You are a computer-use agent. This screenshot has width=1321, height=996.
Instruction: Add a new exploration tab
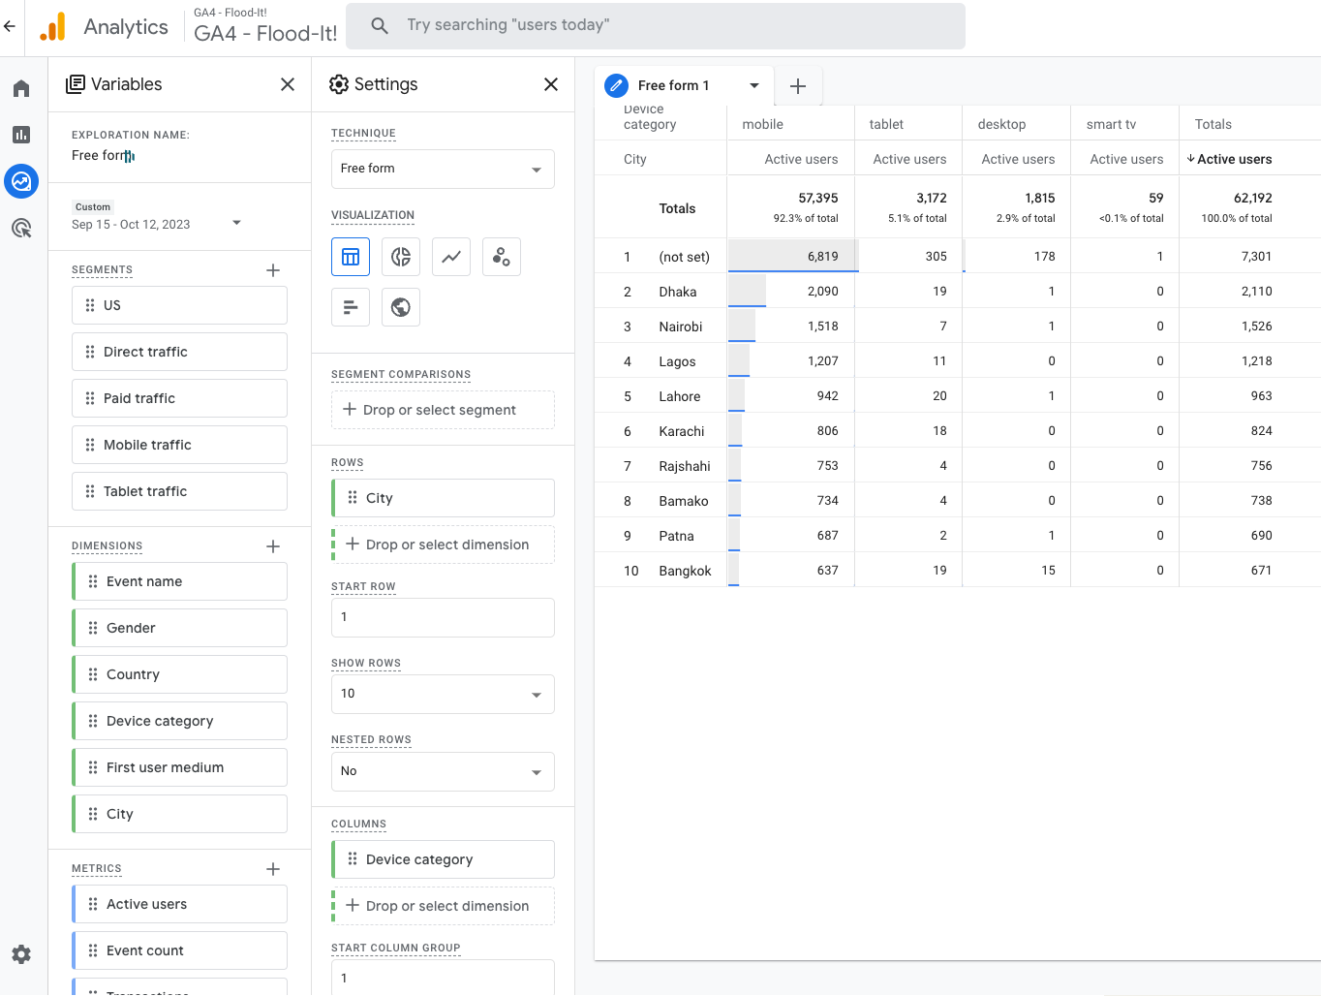(x=798, y=86)
